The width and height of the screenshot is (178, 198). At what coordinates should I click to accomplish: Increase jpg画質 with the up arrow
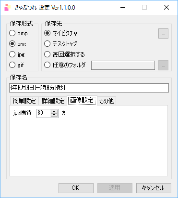[x=54, y=111]
